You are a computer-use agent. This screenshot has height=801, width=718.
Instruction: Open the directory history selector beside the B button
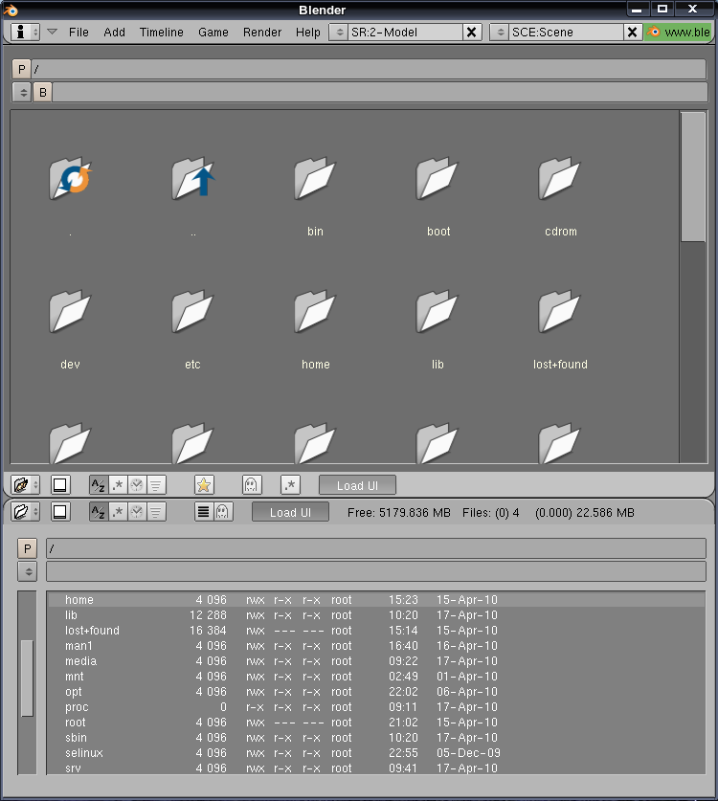(x=22, y=93)
